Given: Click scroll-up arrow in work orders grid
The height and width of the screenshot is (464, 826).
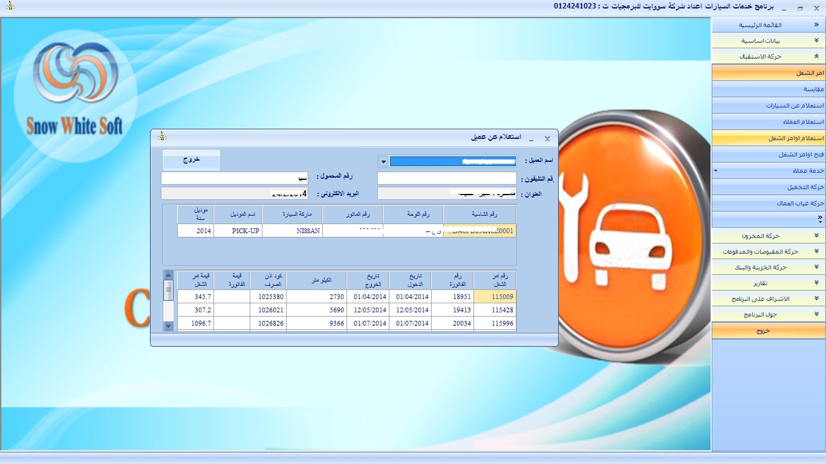Looking at the screenshot, I should click(x=169, y=275).
